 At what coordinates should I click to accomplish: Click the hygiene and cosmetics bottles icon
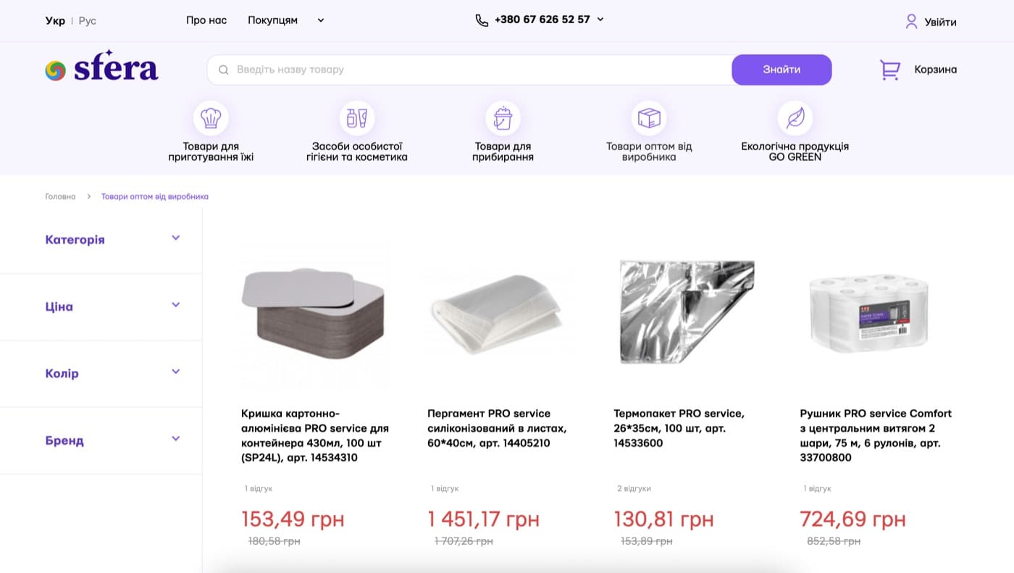[357, 118]
